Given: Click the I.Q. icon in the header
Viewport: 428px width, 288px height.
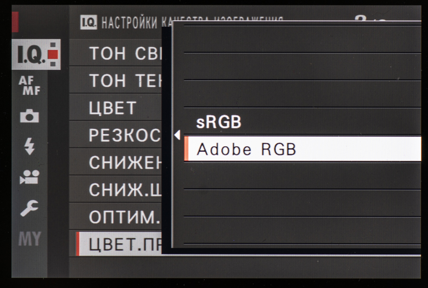Looking at the screenshot, I should 89,22.
